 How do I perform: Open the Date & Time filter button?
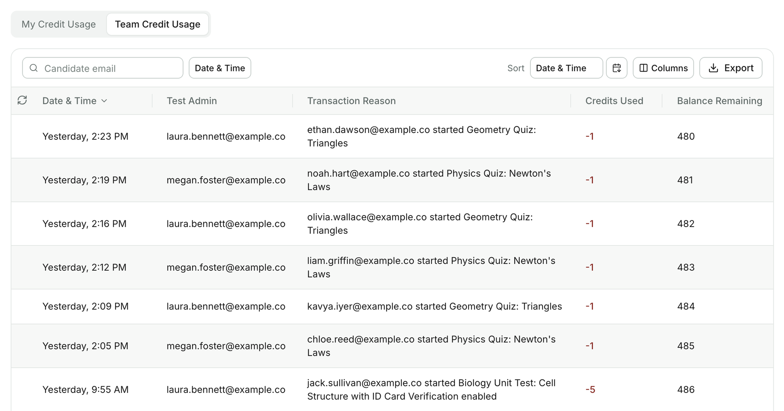220,68
